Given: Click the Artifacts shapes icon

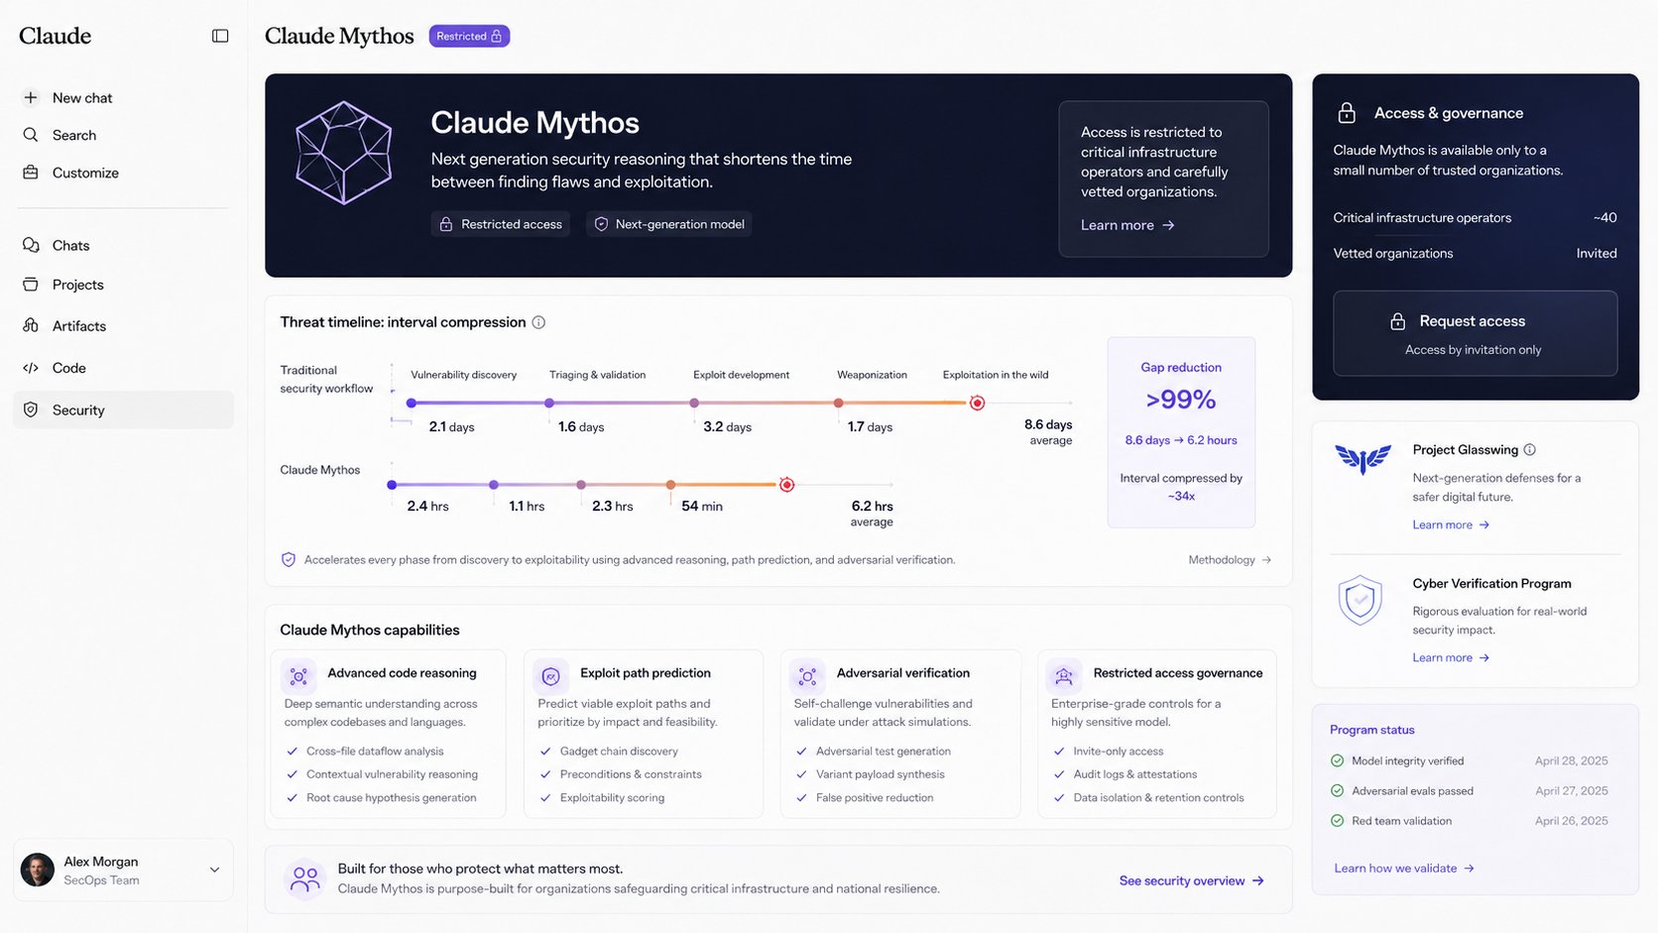Looking at the screenshot, I should (x=31, y=325).
